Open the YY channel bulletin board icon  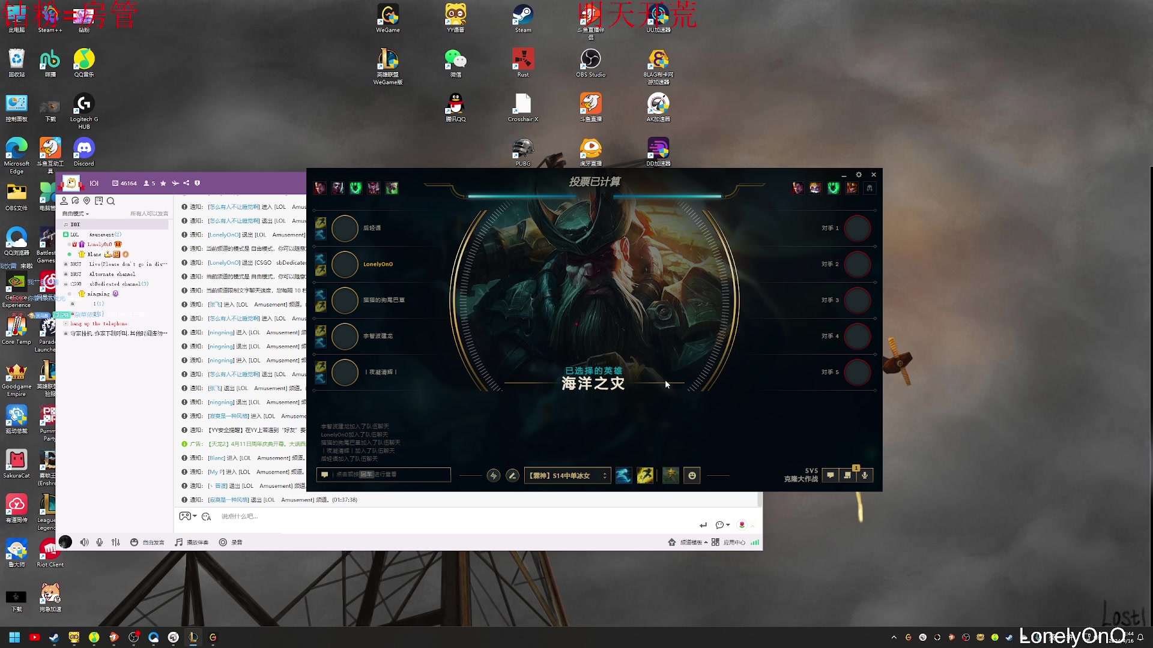click(99, 200)
